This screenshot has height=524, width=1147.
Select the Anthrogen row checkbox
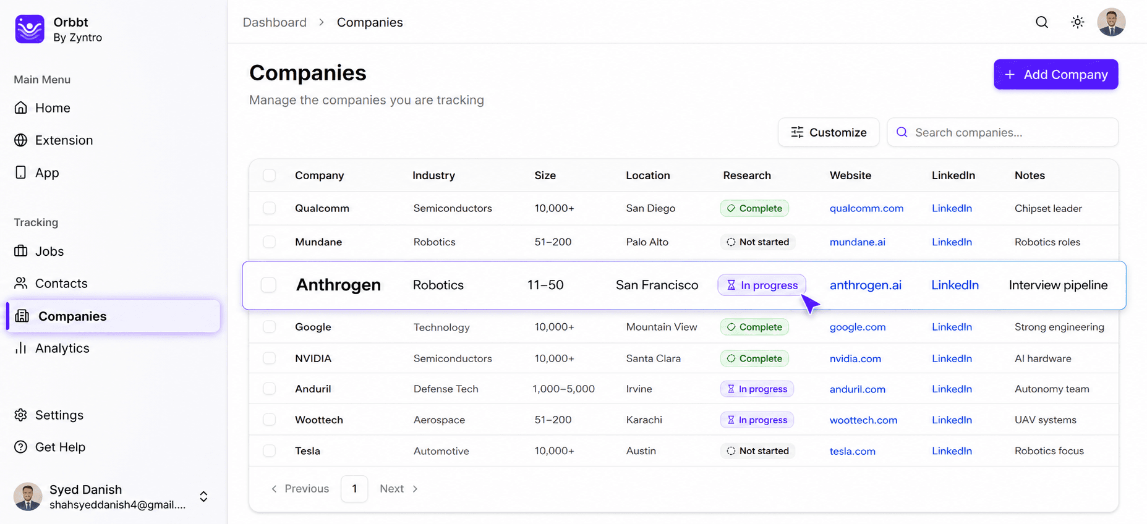268,285
